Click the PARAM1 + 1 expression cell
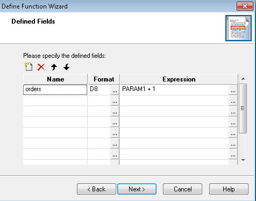The image size is (256, 201). [x=174, y=90]
